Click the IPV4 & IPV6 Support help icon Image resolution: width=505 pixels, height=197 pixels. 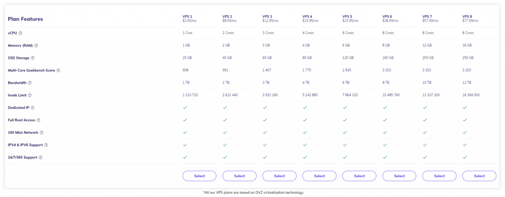pyautogui.click(x=46, y=145)
